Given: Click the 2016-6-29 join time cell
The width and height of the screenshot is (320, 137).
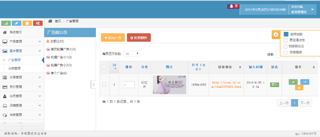Looking at the screenshot, I should [256, 85].
